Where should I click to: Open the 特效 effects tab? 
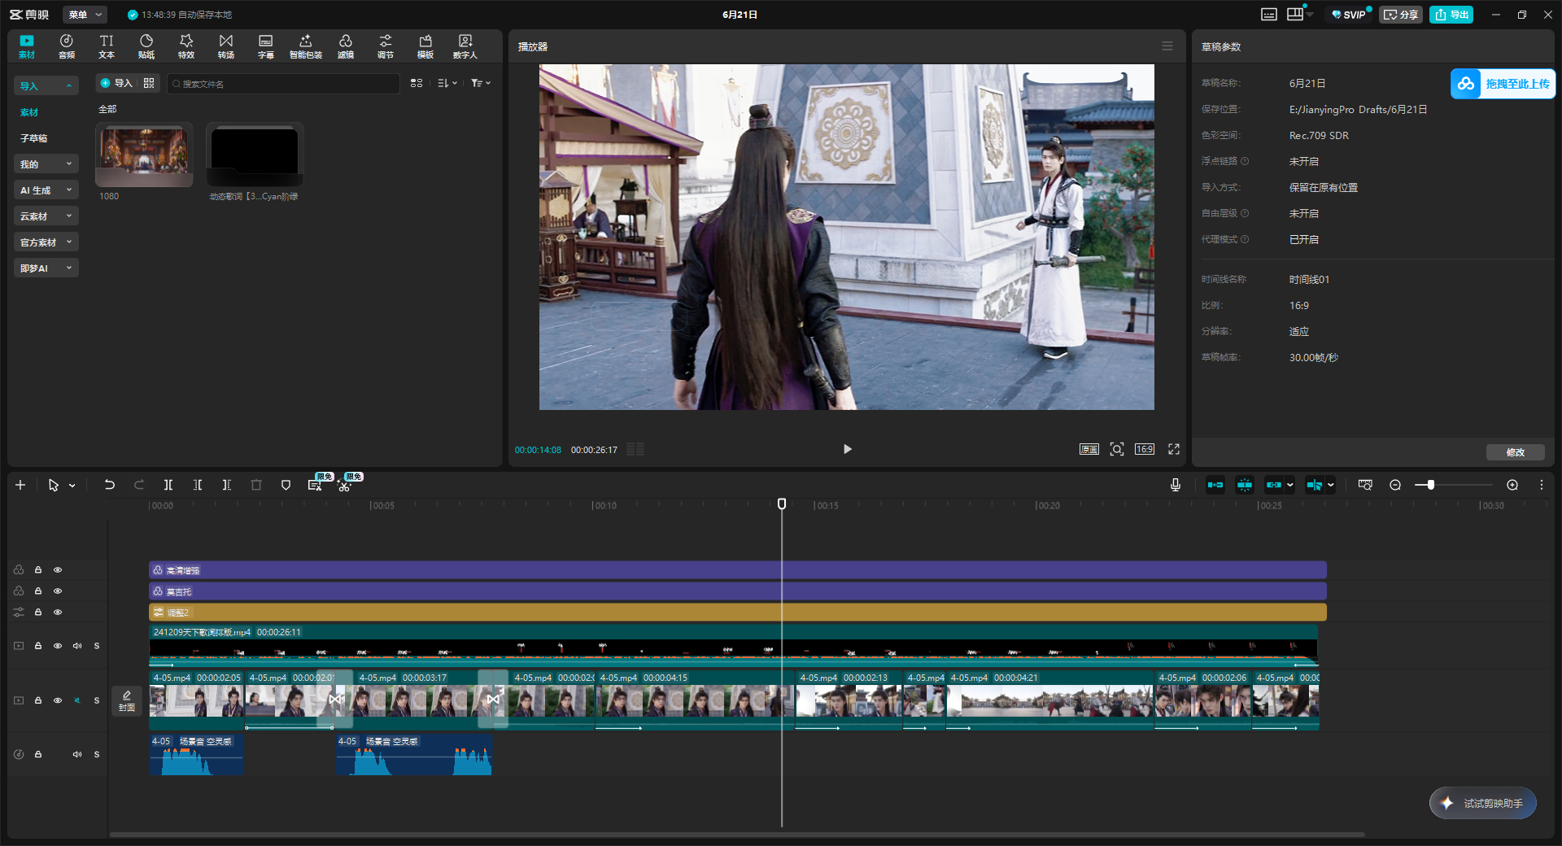click(x=186, y=46)
